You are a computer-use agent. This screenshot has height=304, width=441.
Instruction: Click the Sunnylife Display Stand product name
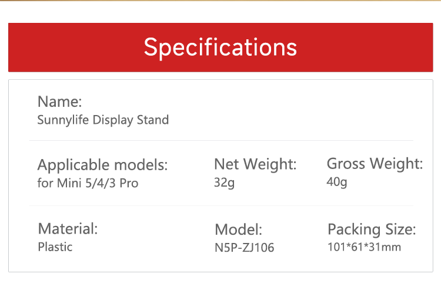[103, 120]
